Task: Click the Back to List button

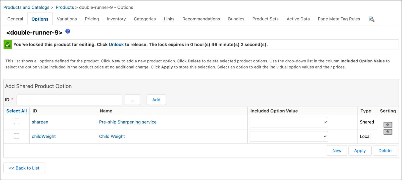Action: 24,168
